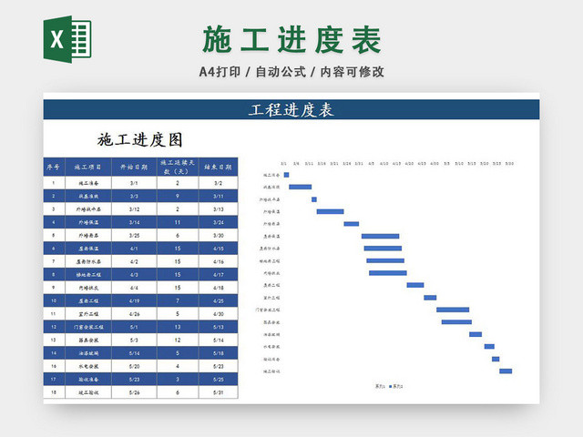This screenshot has height=437, width=583.
Task: Select the topmost Gantt bar in chart
Action: 286,175
